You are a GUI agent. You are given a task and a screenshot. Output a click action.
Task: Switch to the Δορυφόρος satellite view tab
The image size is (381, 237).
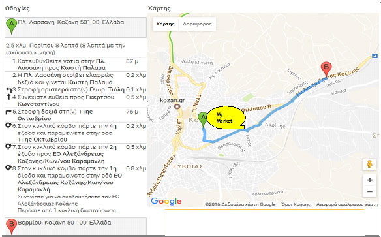[197, 24]
